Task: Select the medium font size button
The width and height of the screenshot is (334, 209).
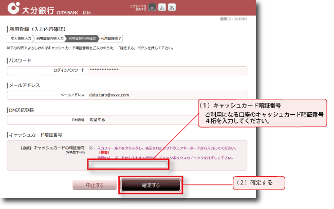Action: [162, 8]
